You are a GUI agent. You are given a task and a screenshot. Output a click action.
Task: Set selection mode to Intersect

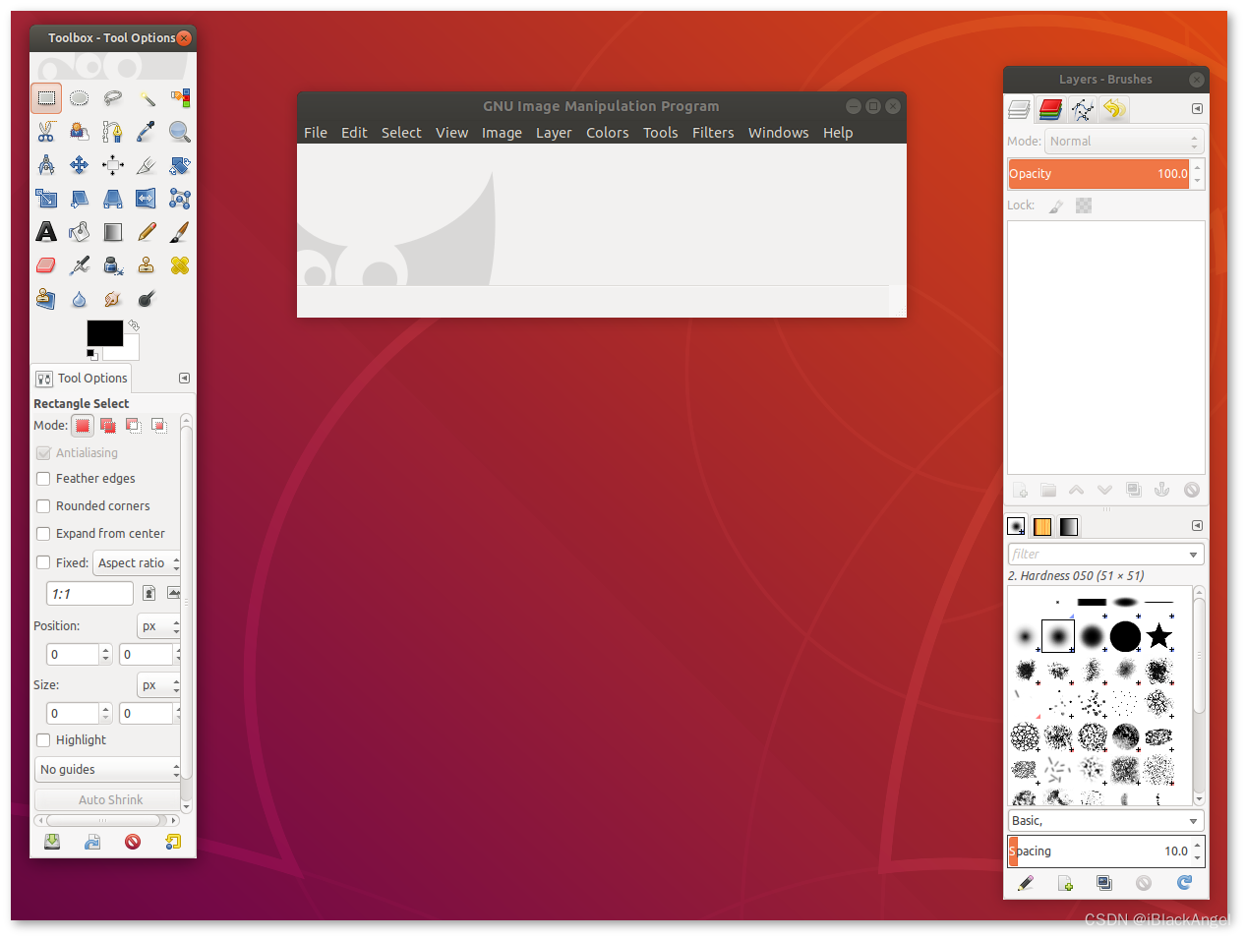coord(159,426)
